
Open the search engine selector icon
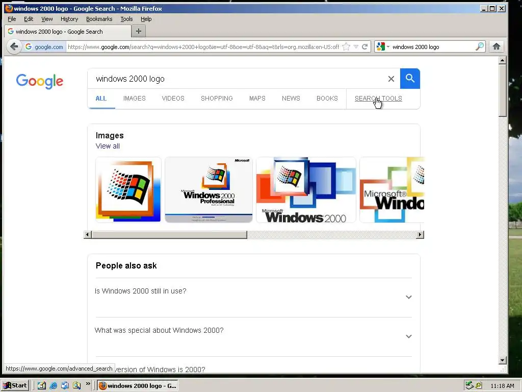[383, 46]
